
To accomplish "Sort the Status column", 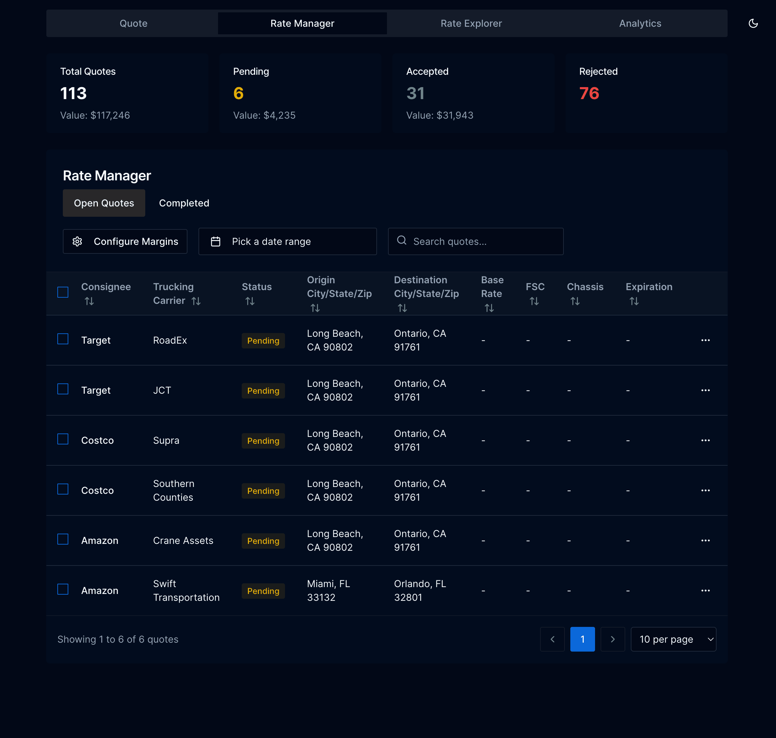I will (249, 300).
